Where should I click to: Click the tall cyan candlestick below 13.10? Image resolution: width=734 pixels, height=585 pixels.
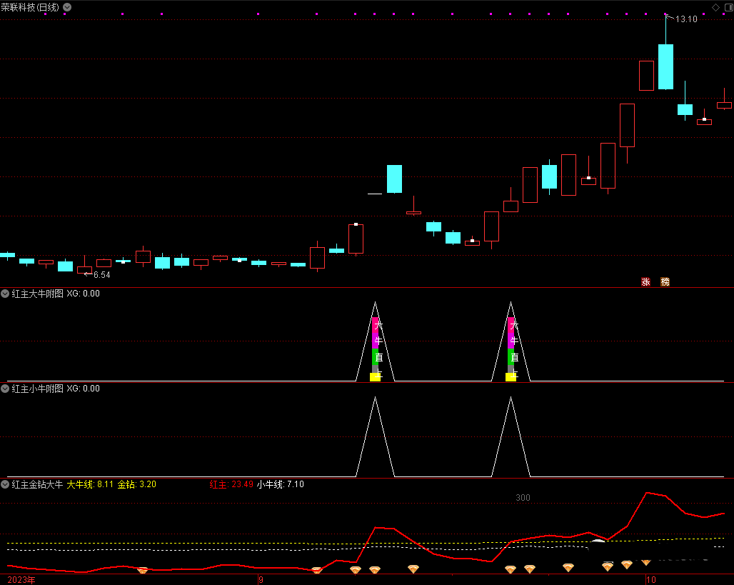click(665, 66)
